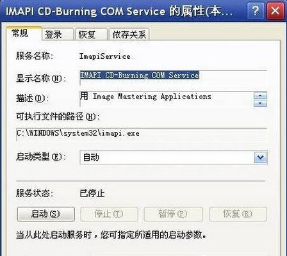Image resolution: width=287 pixels, height=256 pixels.
Task: Click the disabled 恢复(R) button
Action: 238,214
